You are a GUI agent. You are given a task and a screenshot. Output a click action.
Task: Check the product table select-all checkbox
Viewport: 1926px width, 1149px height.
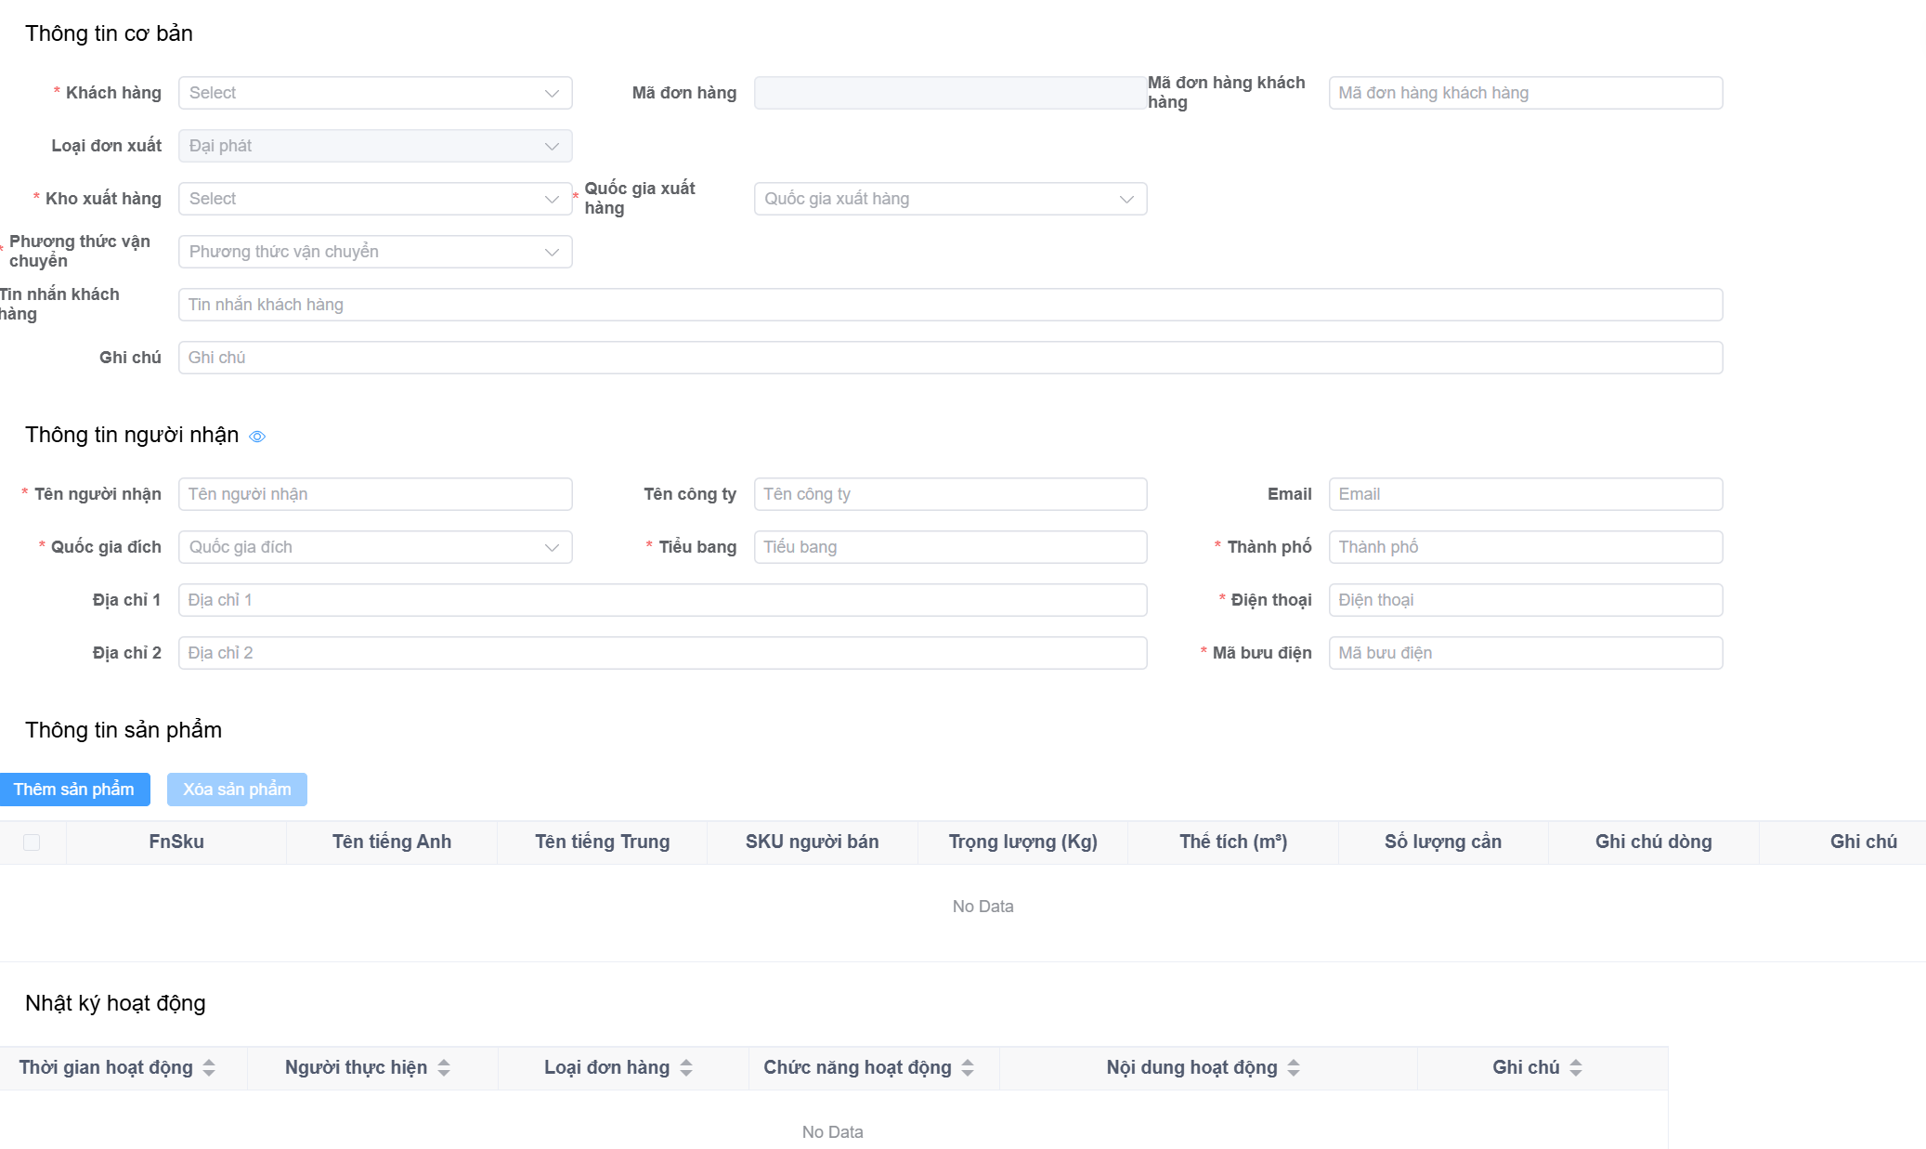pyautogui.click(x=32, y=842)
